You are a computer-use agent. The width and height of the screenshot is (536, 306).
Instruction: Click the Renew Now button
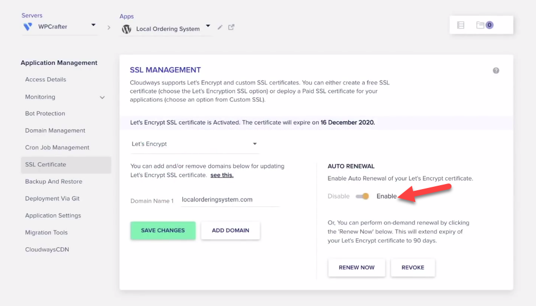pos(356,267)
